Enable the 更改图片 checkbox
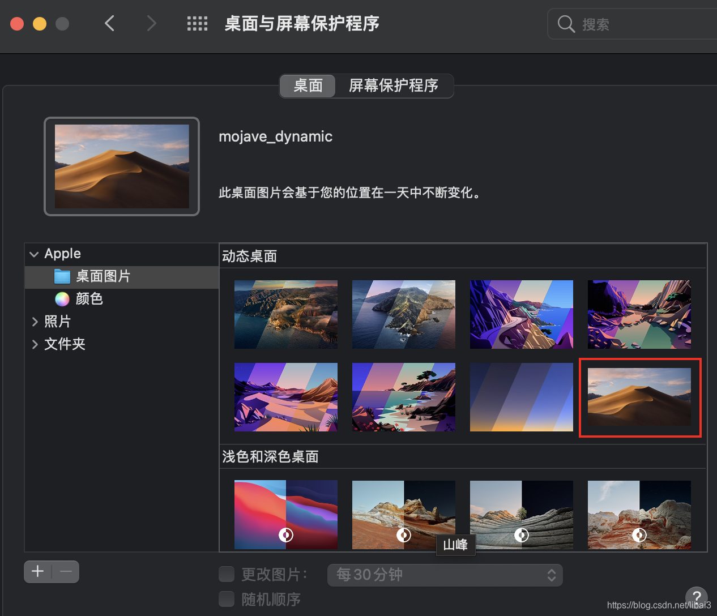 coord(227,574)
